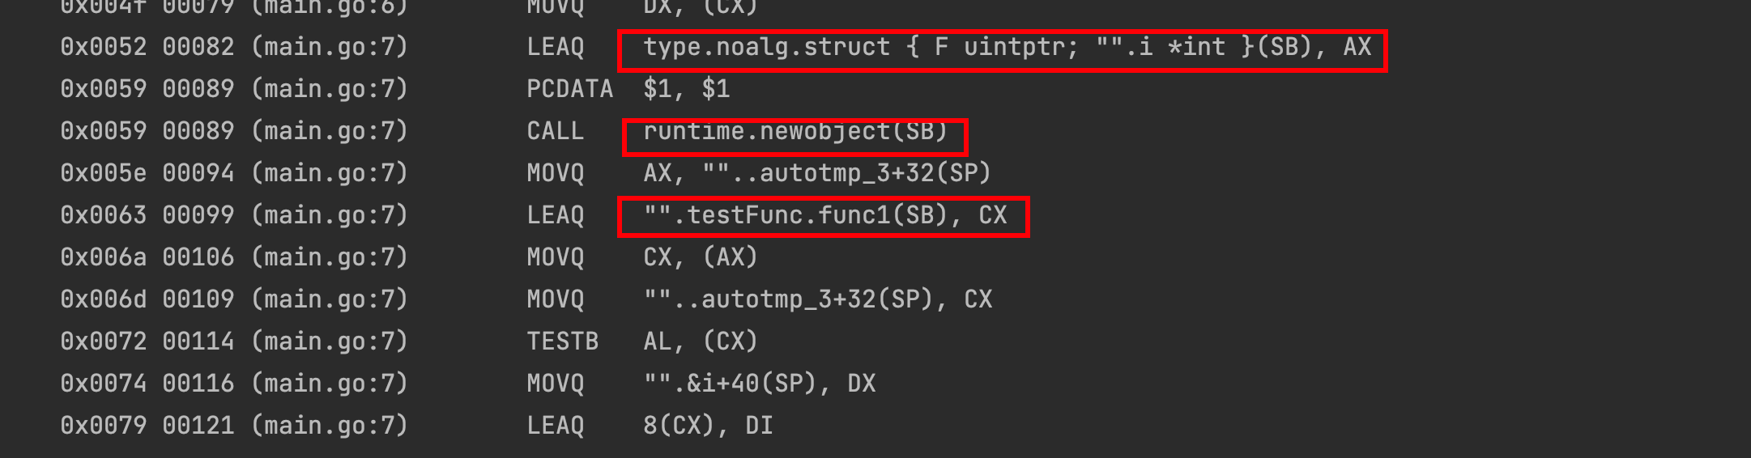The image size is (1751, 458).
Task: Click the AX, ""..autotmp_3+32(SP) operand
Action: [817, 173]
